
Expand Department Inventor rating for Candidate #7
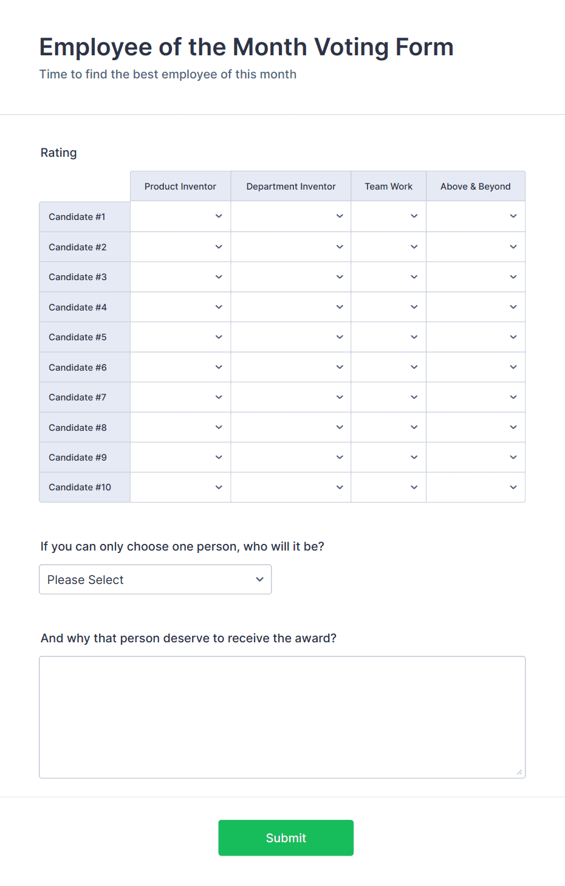click(290, 397)
